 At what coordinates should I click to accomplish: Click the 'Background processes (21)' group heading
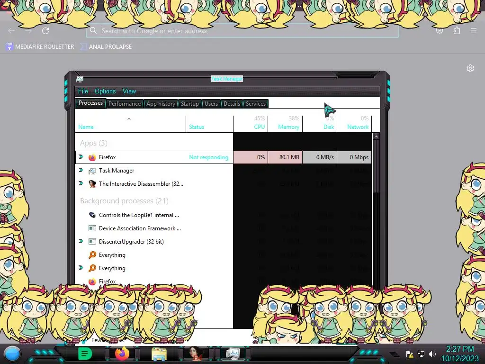pos(125,201)
